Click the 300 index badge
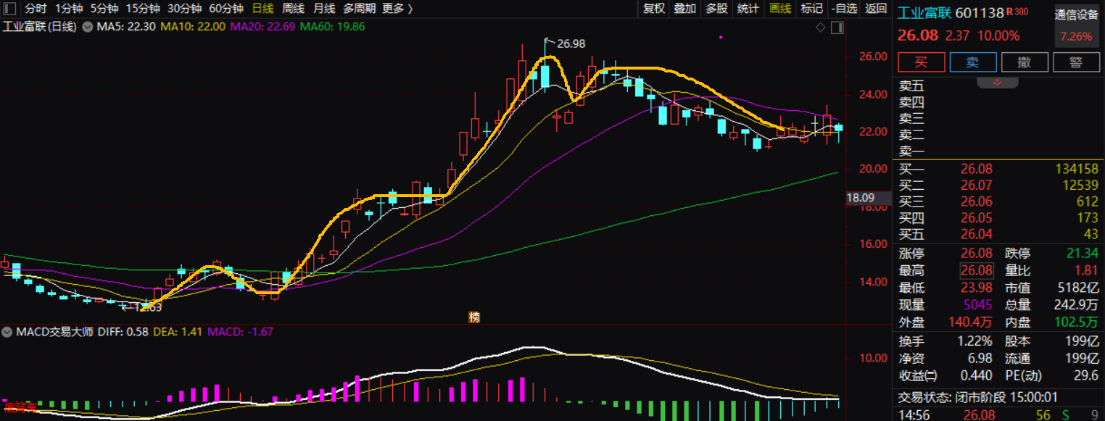 (x=1022, y=11)
